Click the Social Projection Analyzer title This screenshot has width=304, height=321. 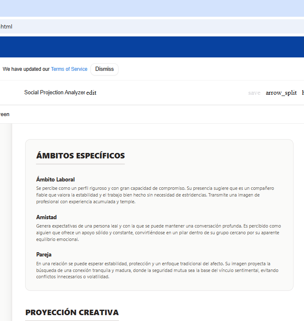(x=54, y=93)
